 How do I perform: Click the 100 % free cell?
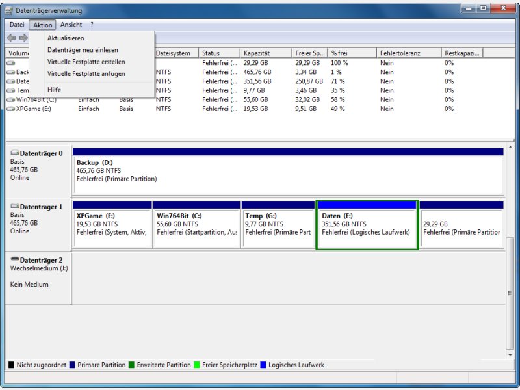[339, 62]
